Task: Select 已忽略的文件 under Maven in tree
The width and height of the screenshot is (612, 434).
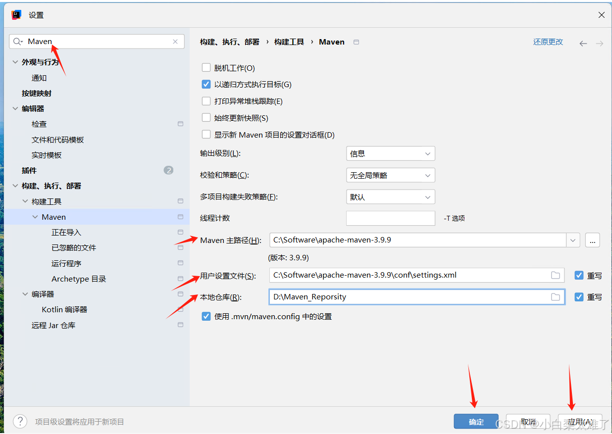Action: tap(74, 247)
